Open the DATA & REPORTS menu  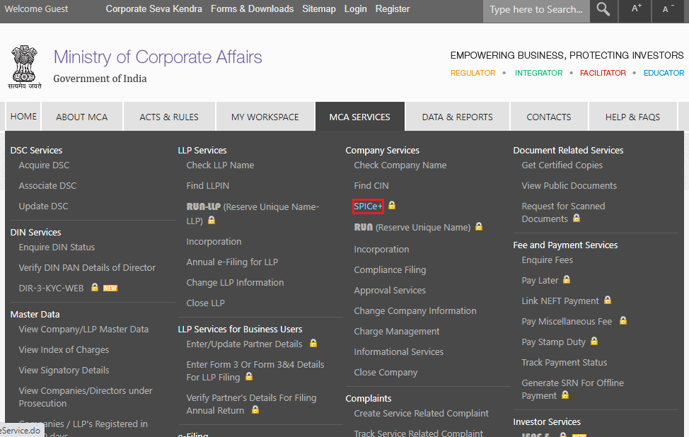tap(458, 117)
